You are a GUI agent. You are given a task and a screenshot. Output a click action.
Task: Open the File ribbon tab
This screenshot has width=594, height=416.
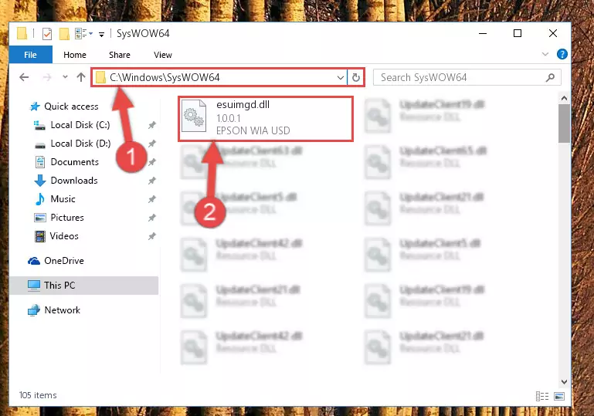30,55
